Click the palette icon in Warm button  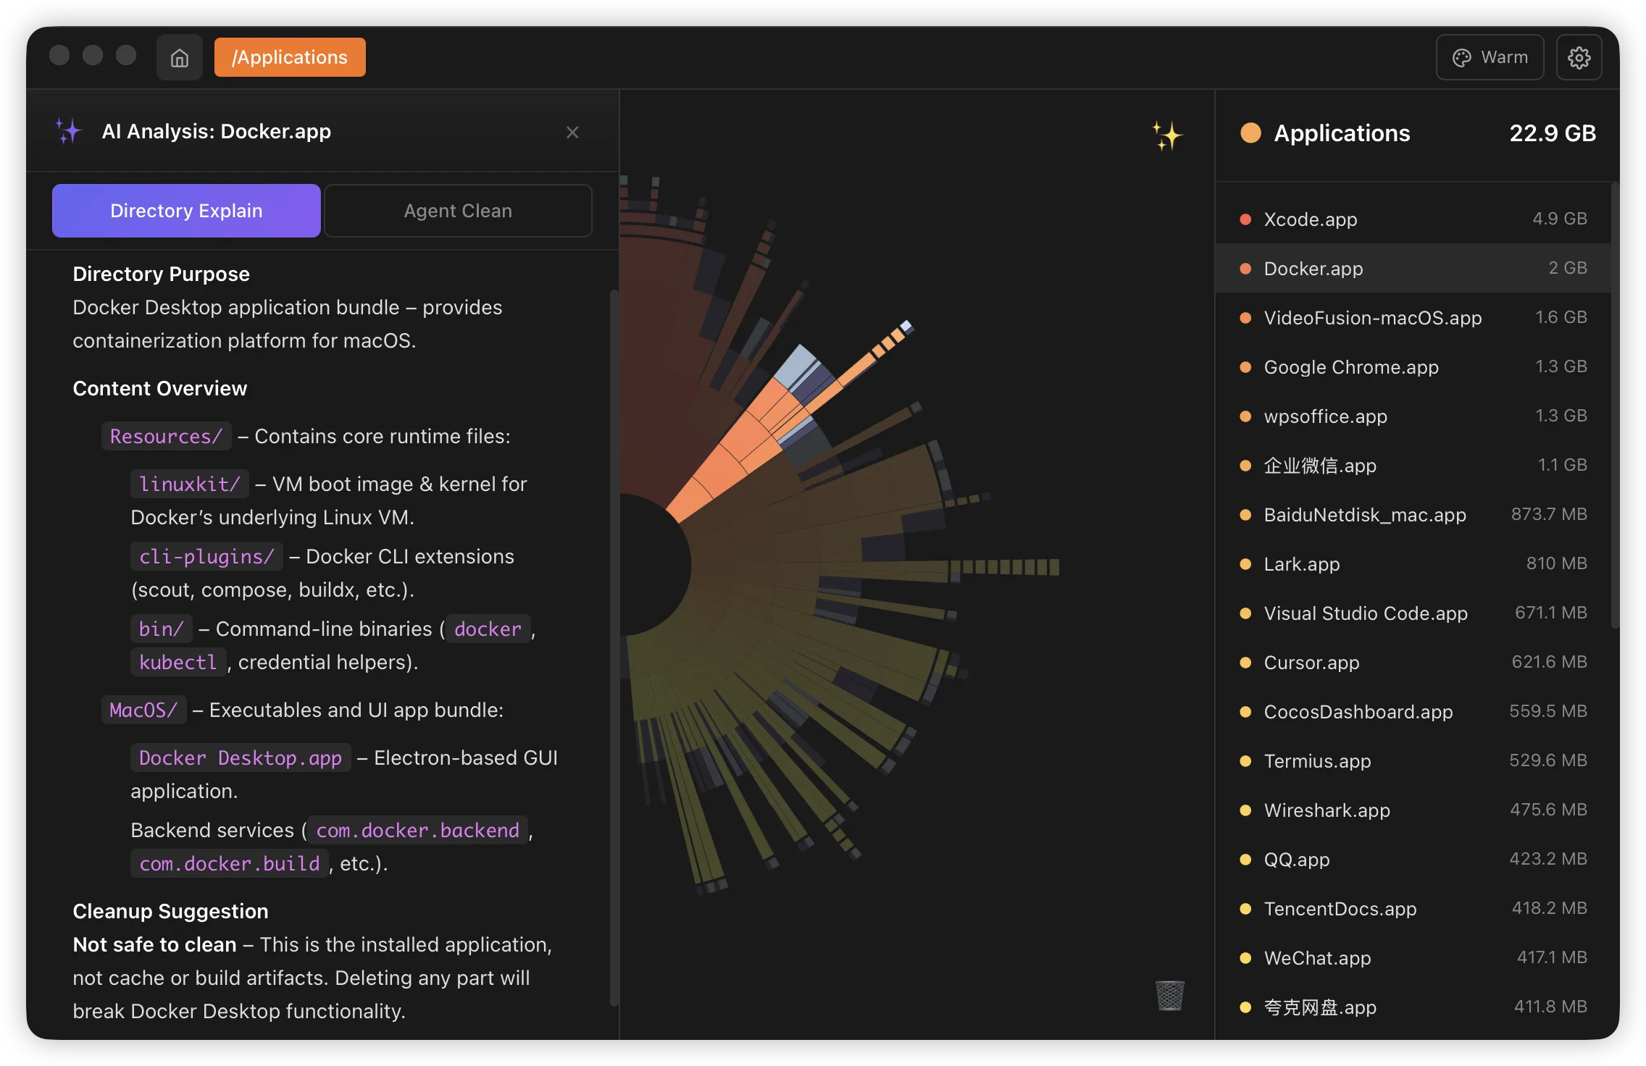1462,57
